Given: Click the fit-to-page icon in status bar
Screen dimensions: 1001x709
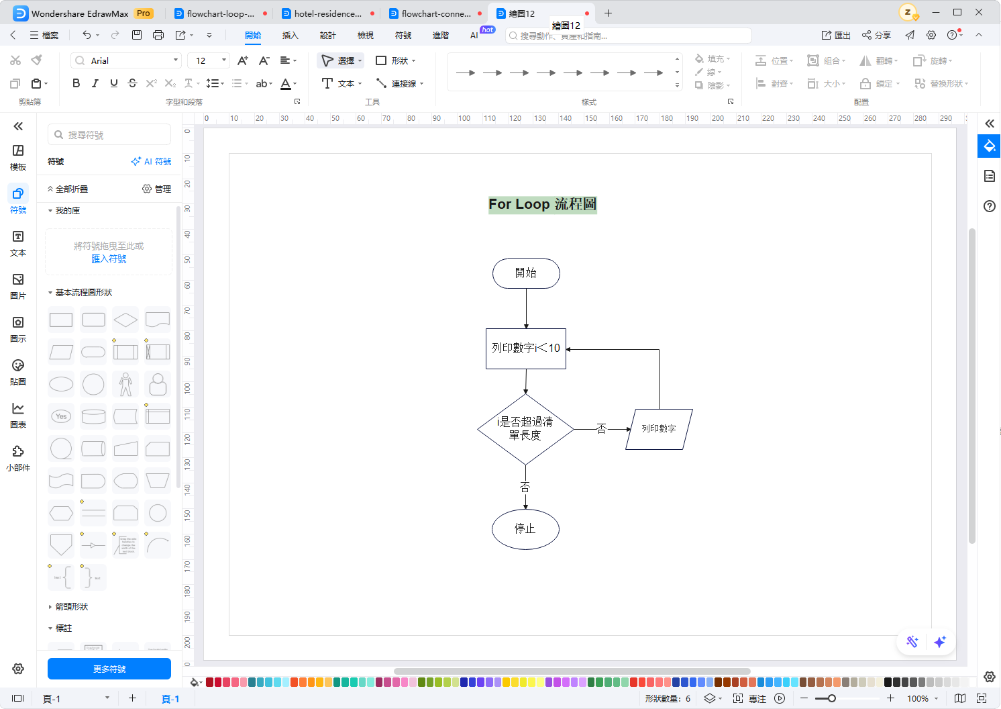Looking at the screenshot, I should [x=982, y=698].
